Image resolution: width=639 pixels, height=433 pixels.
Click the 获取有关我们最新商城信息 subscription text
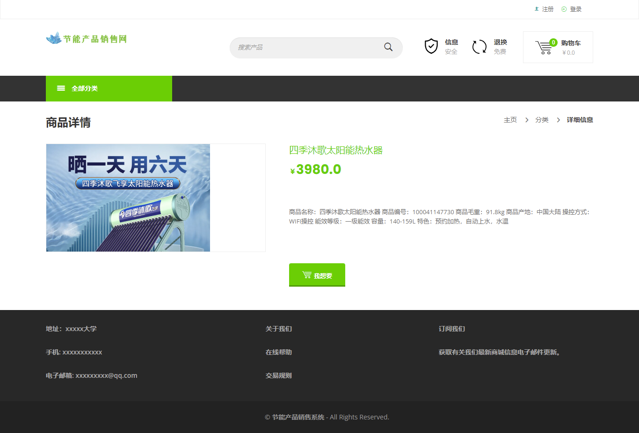[x=500, y=352]
